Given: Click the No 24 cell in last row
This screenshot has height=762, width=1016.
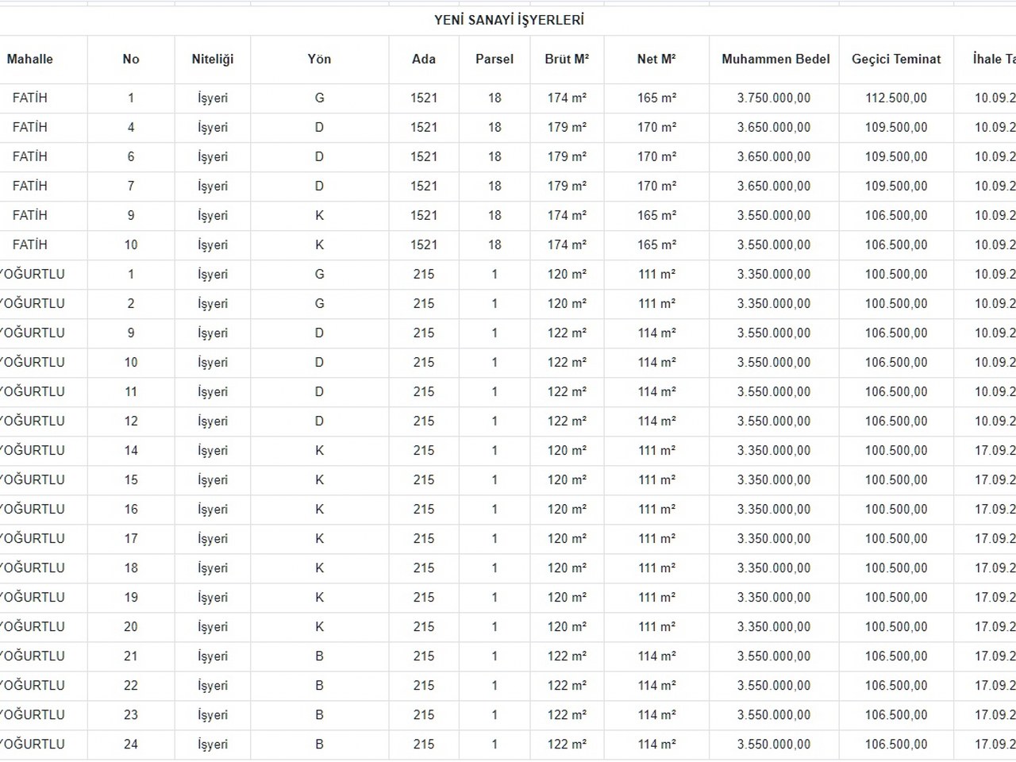Looking at the screenshot, I should click(131, 744).
